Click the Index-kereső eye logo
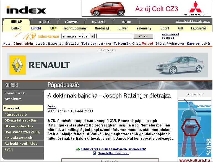The image size is (213, 162). pos(29,36)
